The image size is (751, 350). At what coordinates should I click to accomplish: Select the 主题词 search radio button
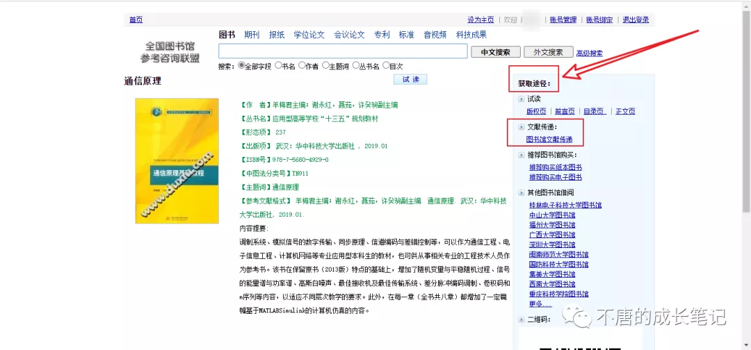click(325, 65)
